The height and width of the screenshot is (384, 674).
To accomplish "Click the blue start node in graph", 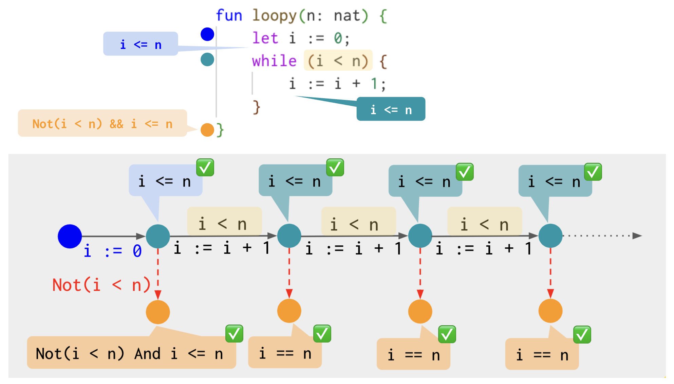I will pos(70,236).
